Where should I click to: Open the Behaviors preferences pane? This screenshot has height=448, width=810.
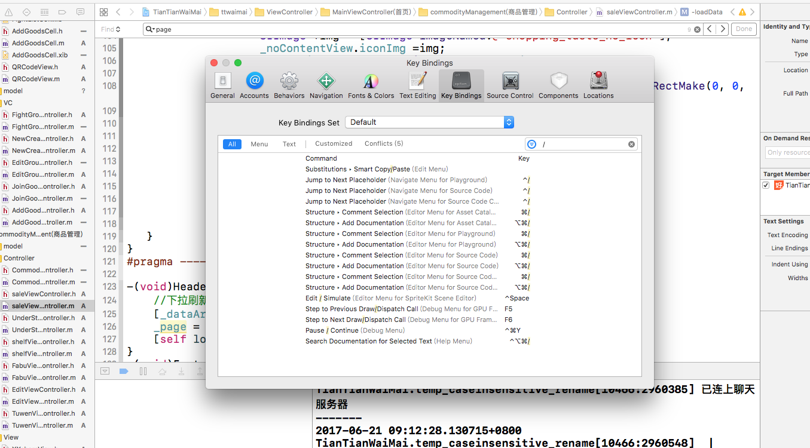click(289, 85)
